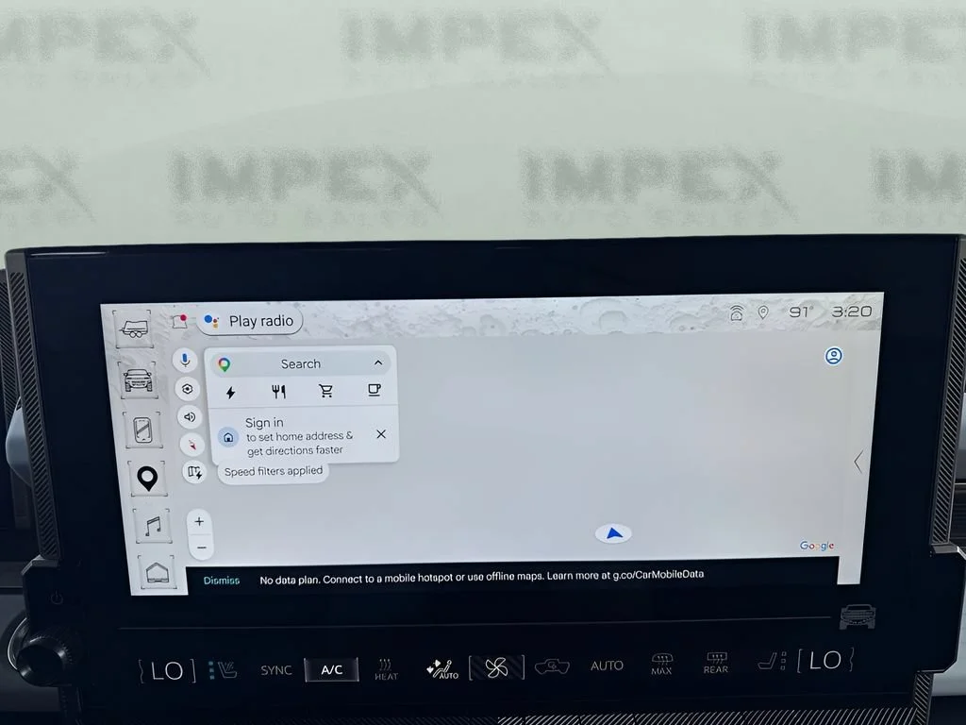Search for grocery shopping cart icon
Screen dimensions: 966x725
326,391
